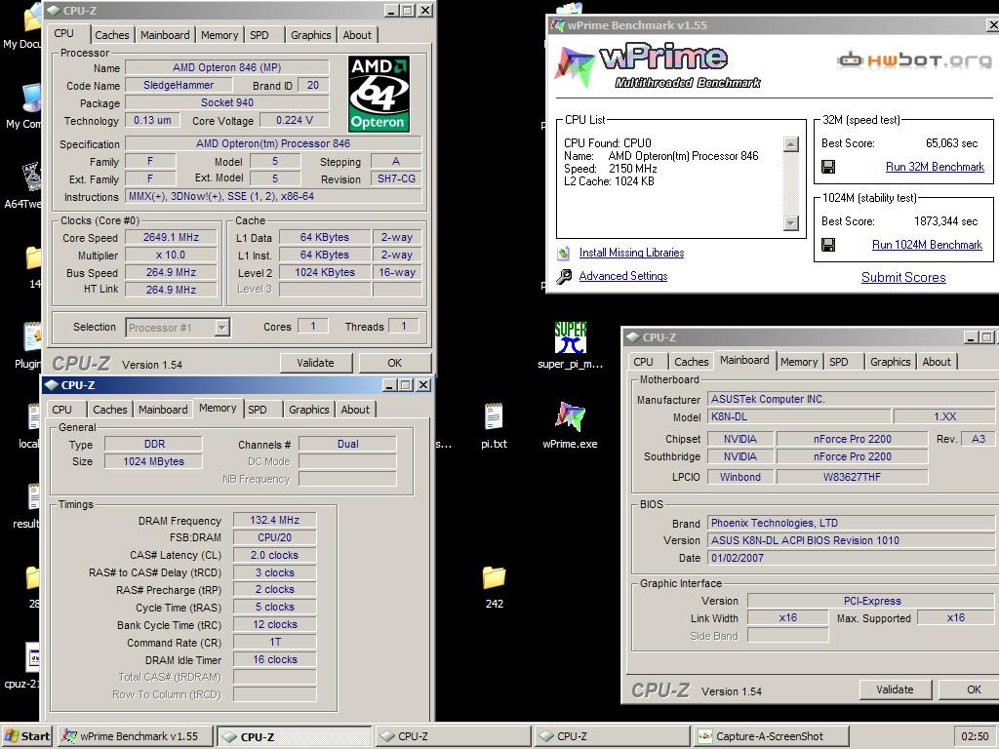Open the Processor #1 selection dropdown
Viewport: 999px width, 749px height.
click(221, 328)
